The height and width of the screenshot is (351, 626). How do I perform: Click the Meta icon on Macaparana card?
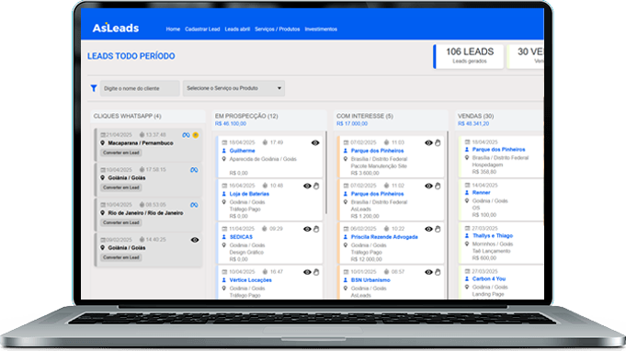186,135
